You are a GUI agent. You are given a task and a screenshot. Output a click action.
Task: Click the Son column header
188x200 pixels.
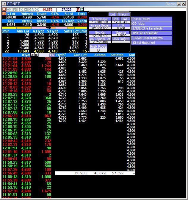[132, 55]
